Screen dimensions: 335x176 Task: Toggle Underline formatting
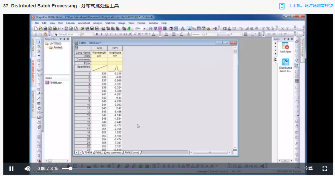point(106,34)
